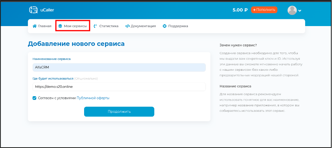Click the Продолжить button
Viewport: 332px width, 148px height.
point(119,112)
